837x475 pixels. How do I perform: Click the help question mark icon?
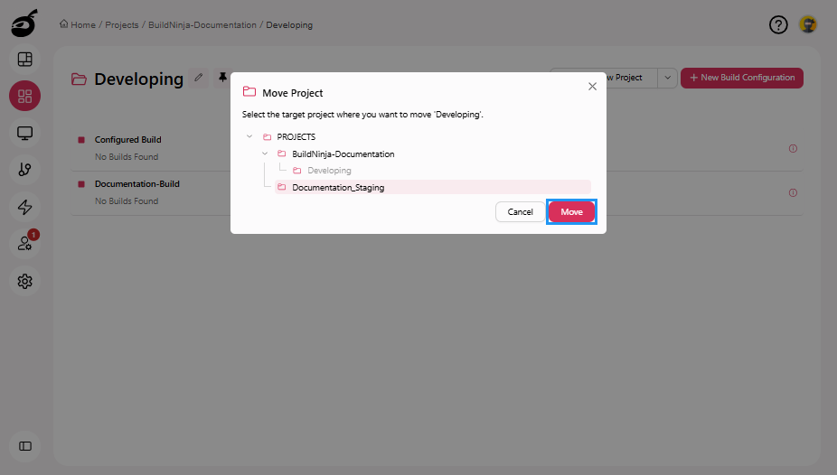pyautogui.click(x=778, y=24)
